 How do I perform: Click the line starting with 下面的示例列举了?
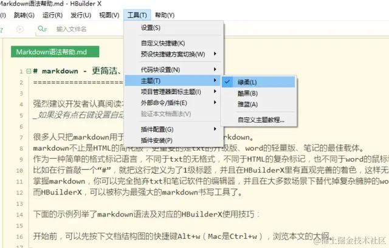(146, 215)
